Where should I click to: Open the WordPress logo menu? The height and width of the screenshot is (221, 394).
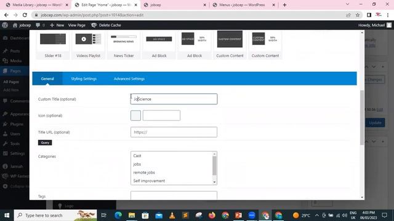[x=5, y=25]
